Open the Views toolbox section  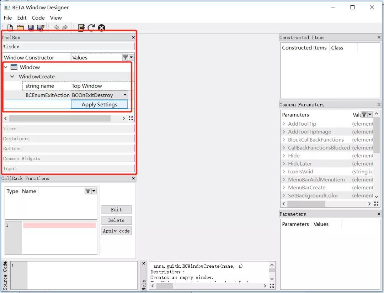[x=69, y=129]
